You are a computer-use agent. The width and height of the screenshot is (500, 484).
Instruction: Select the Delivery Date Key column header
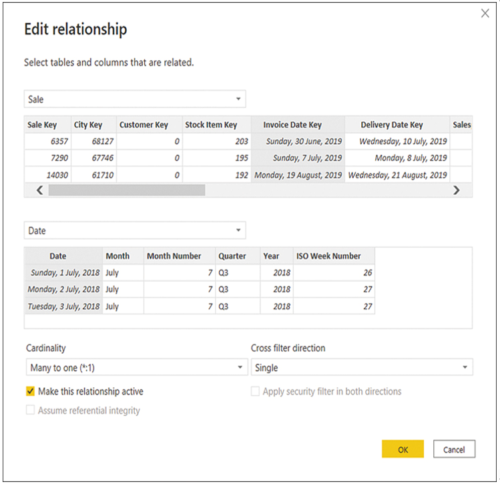click(397, 125)
